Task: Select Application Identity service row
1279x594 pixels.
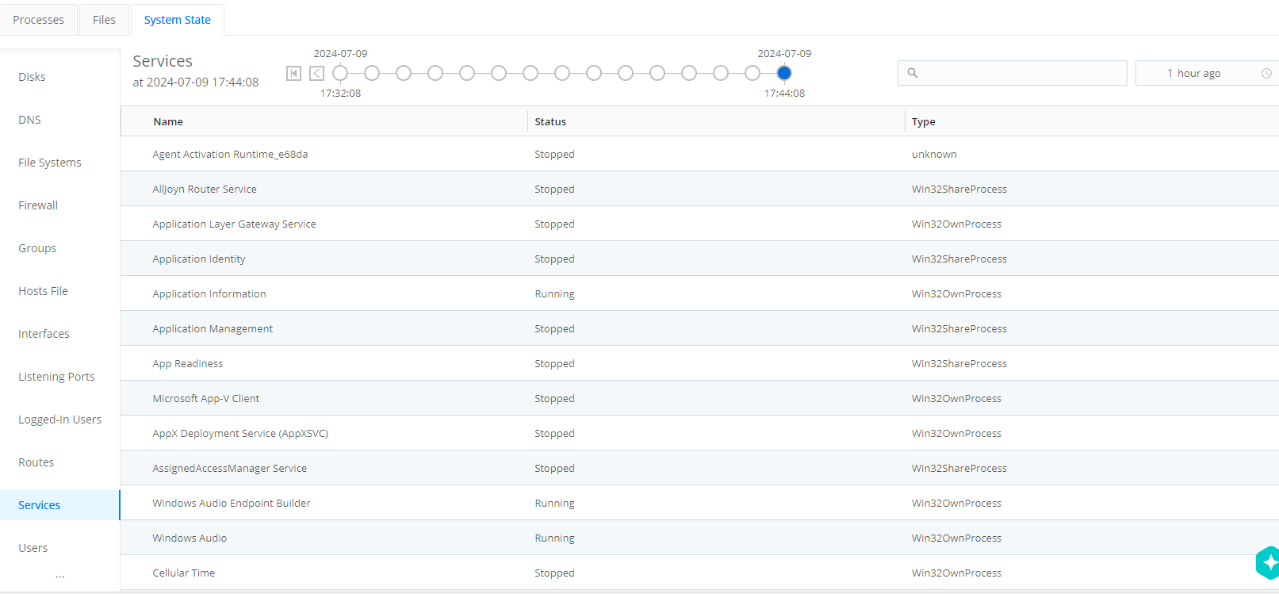Action: click(x=699, y=259)
